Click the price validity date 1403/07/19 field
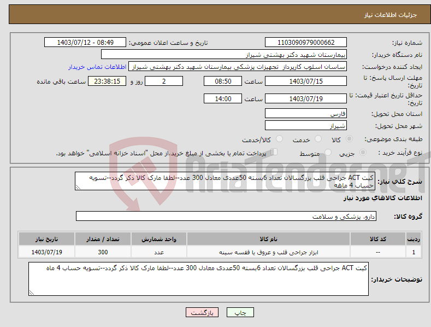The width and height of the screenshot is (431, 327). pyautogui.click(x=306, y=98)
